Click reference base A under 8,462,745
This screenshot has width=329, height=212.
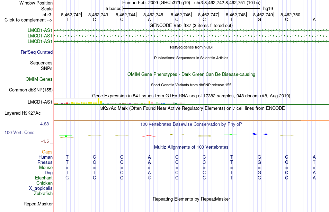pyautogui.click(x=149, y=19)
